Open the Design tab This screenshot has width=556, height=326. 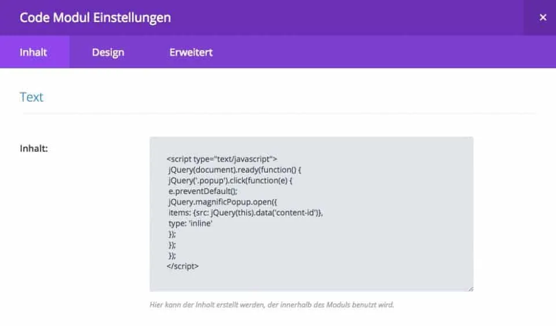click(108, 52)
